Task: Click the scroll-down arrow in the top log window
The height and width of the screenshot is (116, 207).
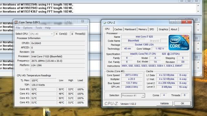Action: [x=198, y=12]
